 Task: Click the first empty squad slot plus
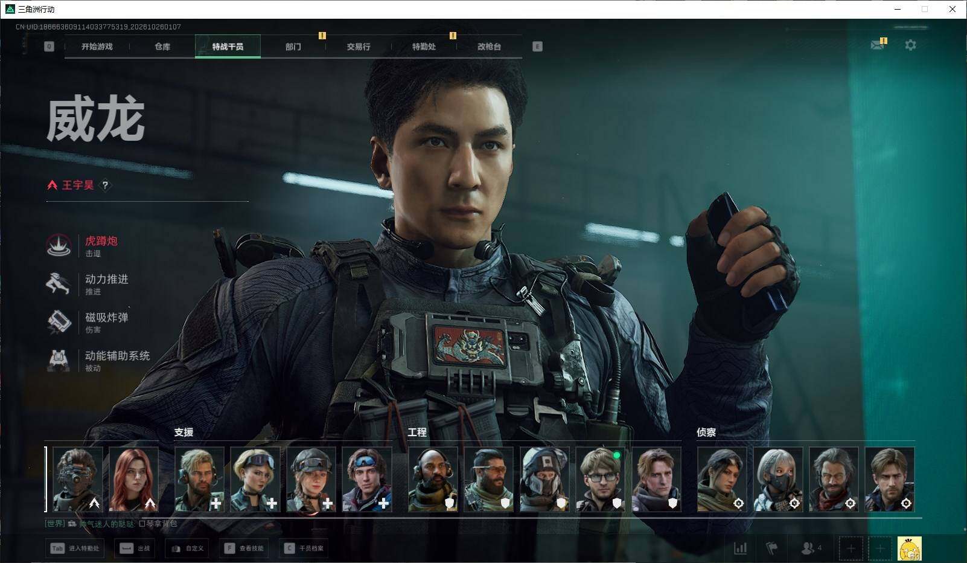tap(851, 549)
